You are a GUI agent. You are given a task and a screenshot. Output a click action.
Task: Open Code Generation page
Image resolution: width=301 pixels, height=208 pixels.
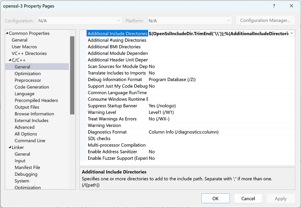point(32,87)
